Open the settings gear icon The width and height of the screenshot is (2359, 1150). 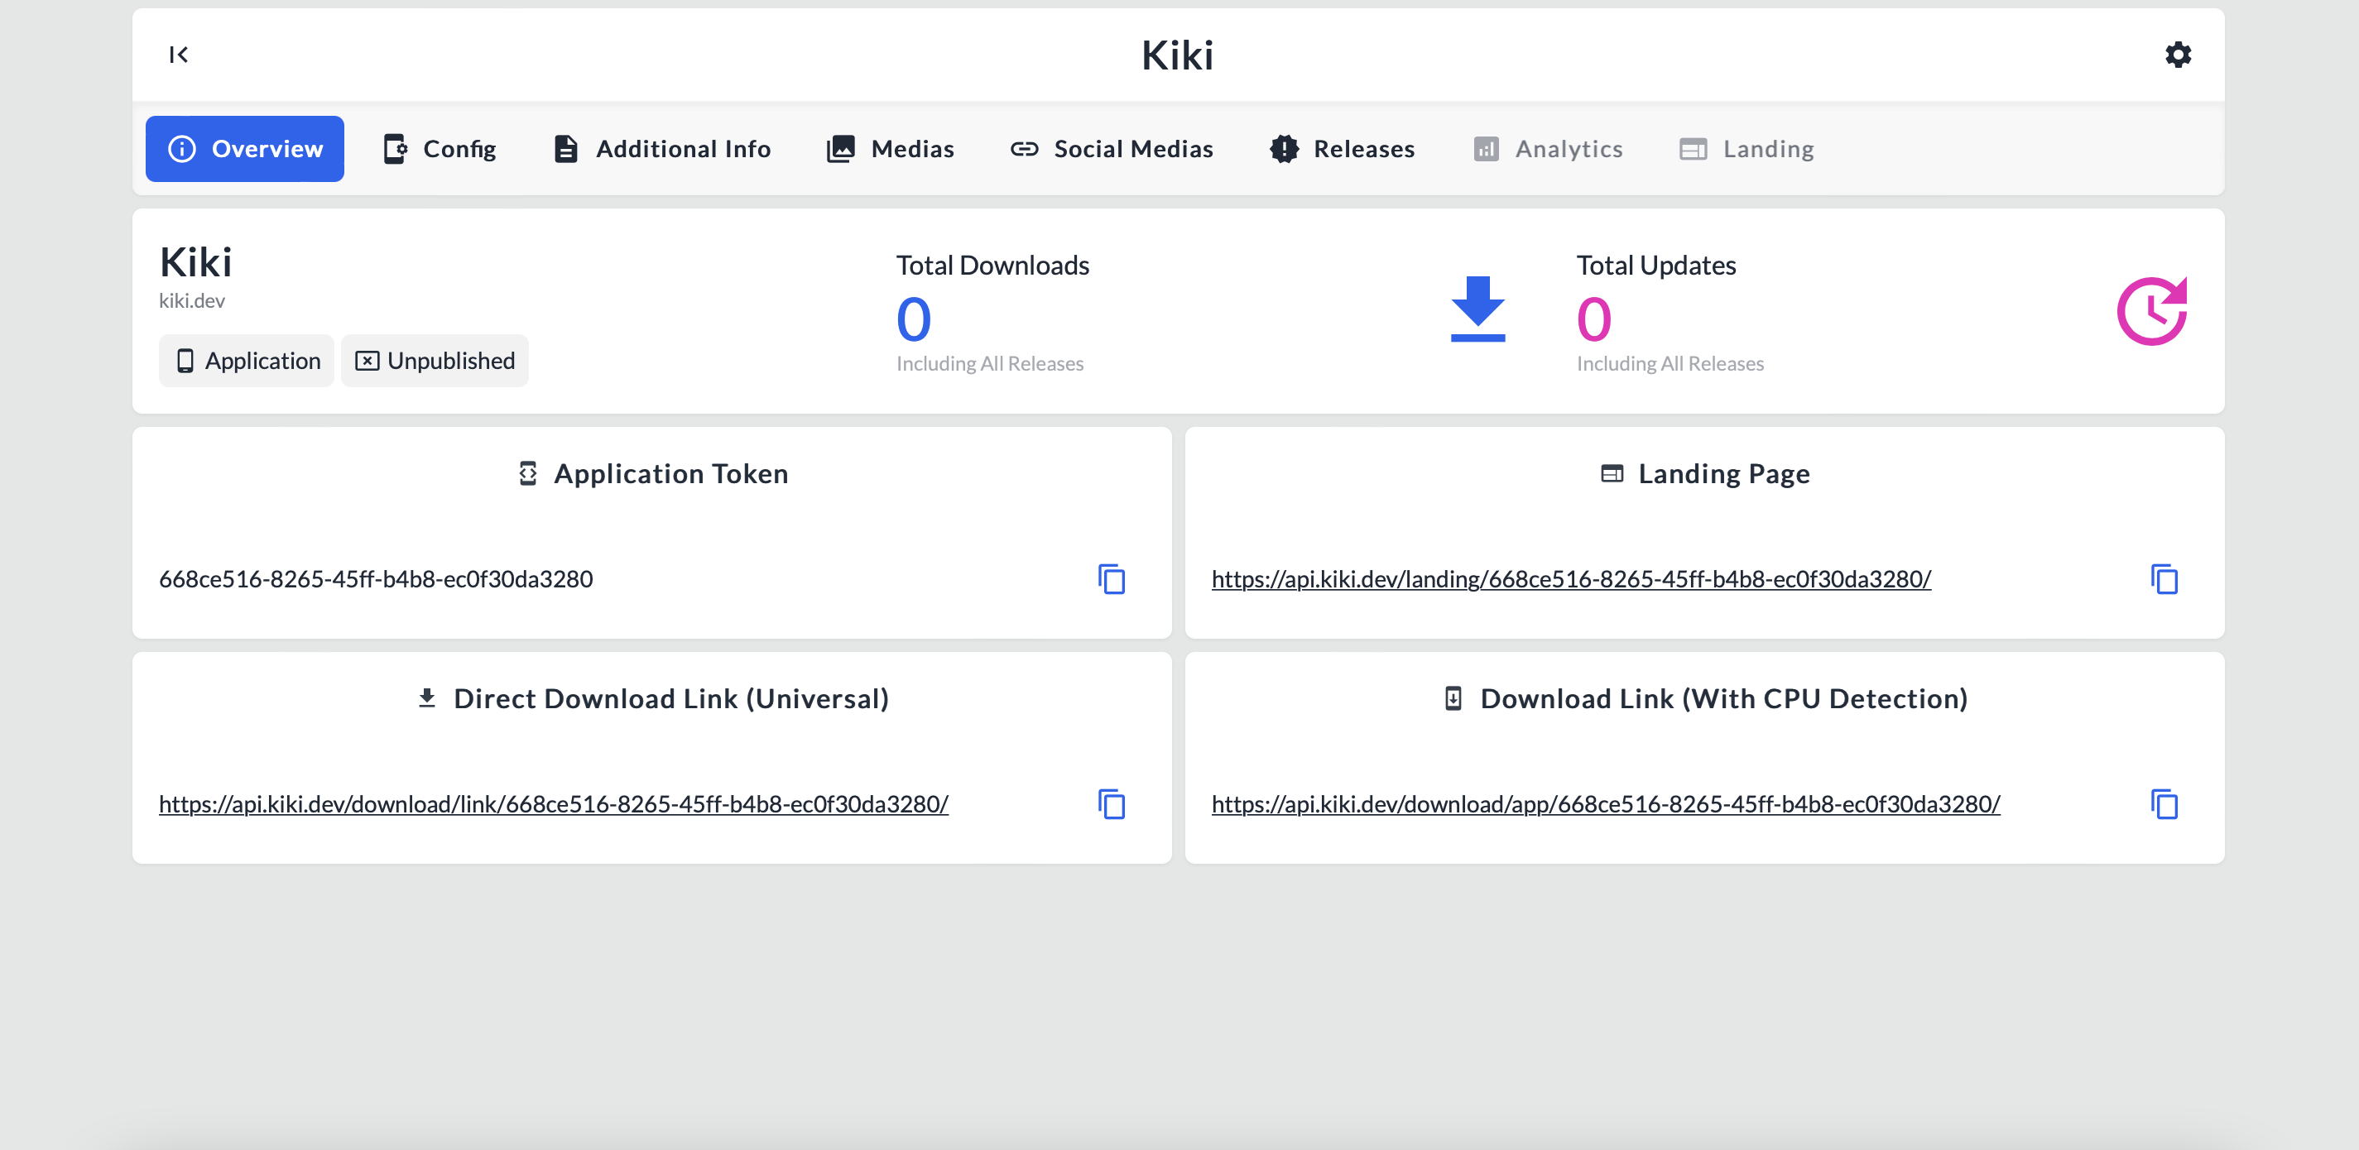point(2178,55)
